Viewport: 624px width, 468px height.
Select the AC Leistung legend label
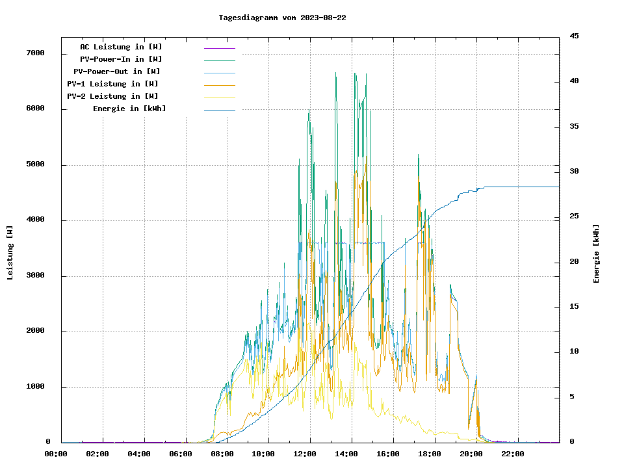pos(121,47)
